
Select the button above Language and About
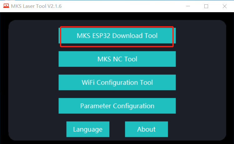pyautogui.click(x=117, y=106)
